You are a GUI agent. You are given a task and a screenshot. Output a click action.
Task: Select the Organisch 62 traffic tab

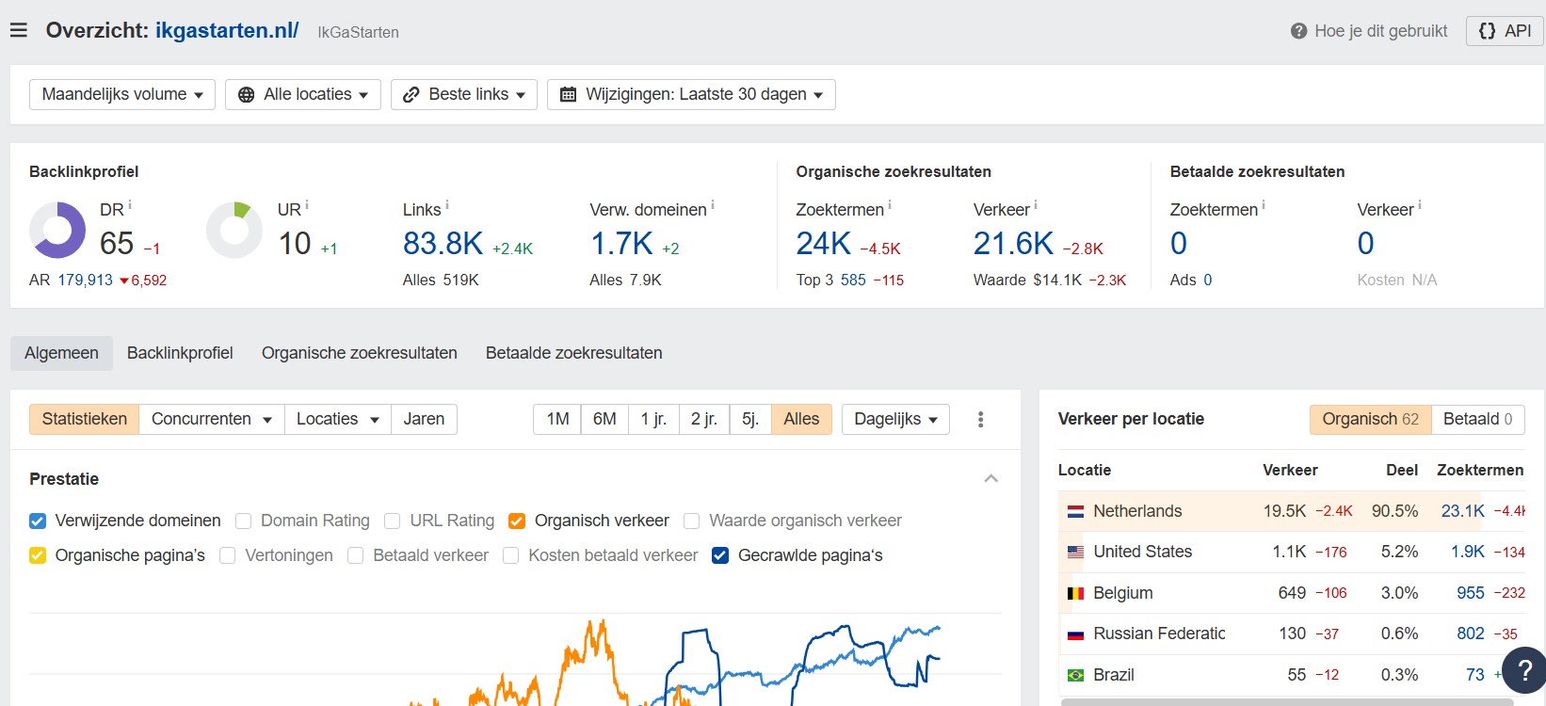click(1370, 419)
